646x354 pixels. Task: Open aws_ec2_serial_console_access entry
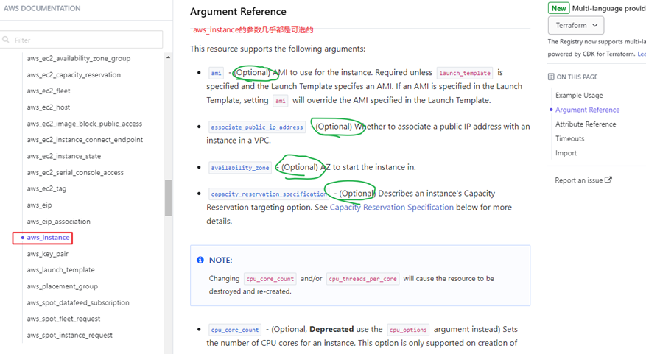point(75,172)
